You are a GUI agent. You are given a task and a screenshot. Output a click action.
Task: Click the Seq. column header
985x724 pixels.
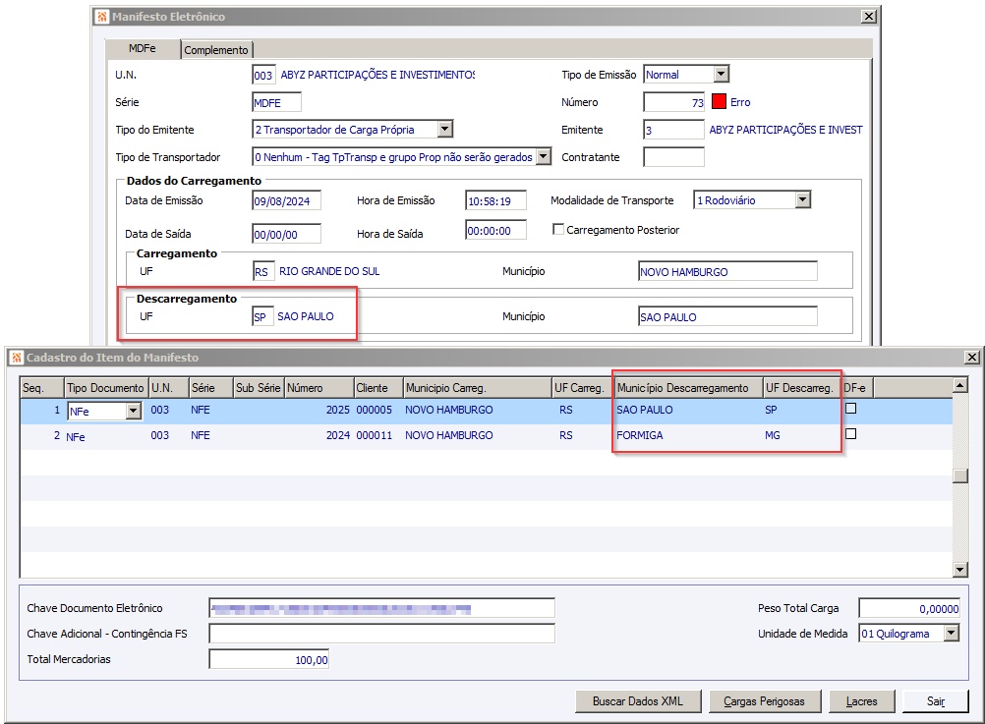point(42,388)
